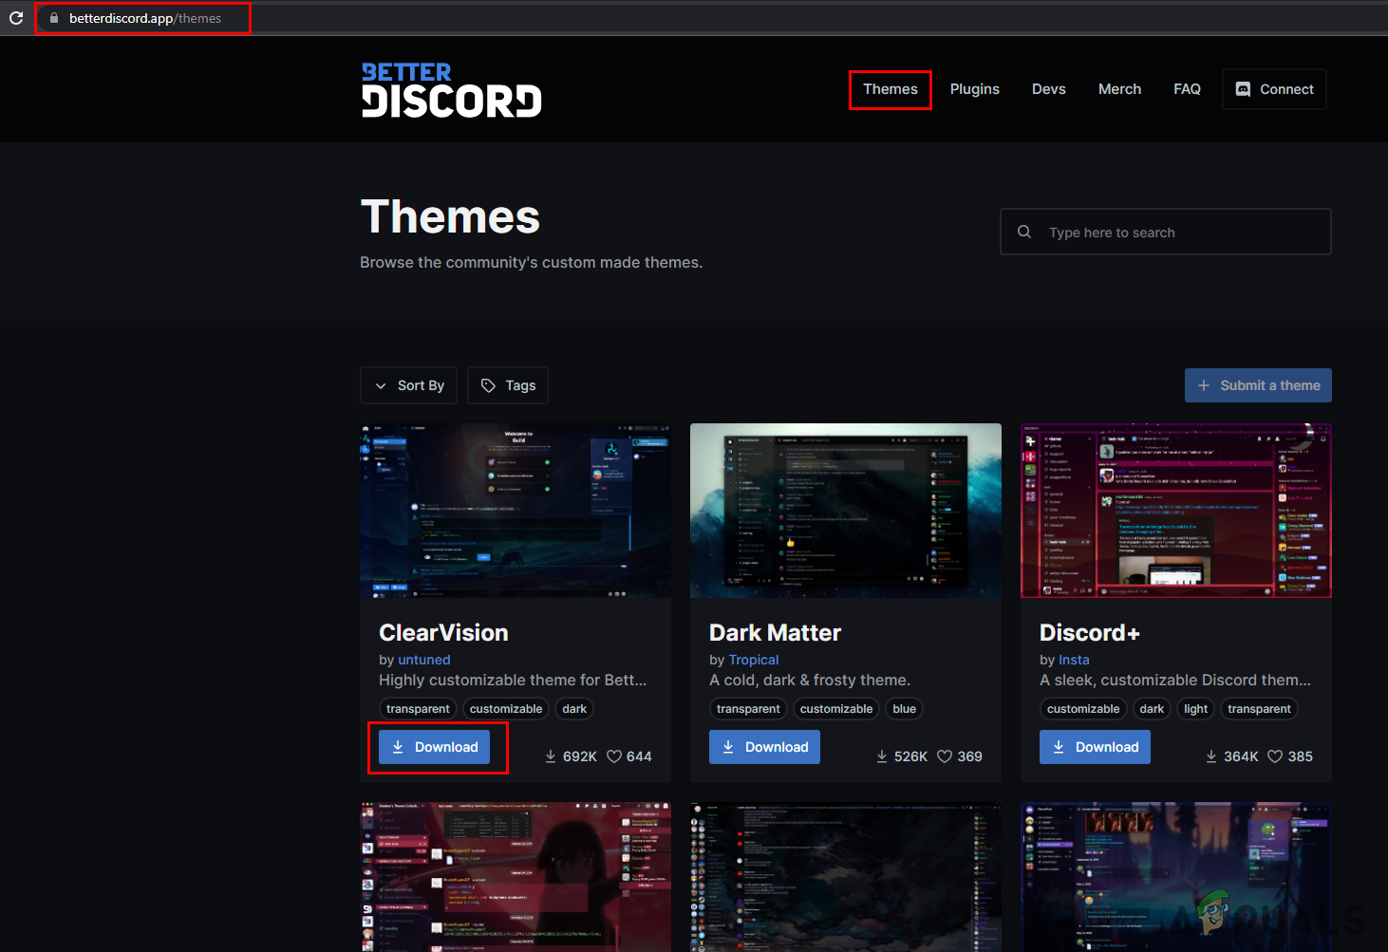The image size is (1388, 952).
Task: Like the Dark Matter theme via heart icon
Action: coord(945,756)
